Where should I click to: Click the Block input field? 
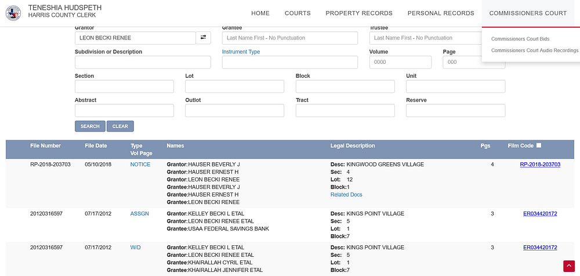pyautogui.click(x=345, y=86)
